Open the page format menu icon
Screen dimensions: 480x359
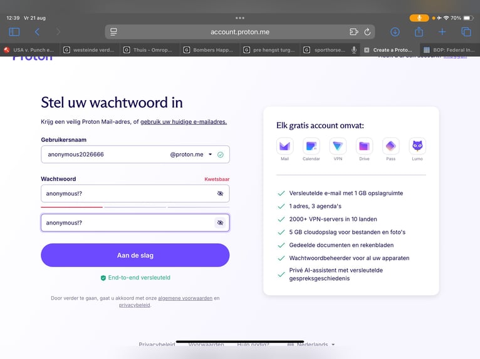click(x=113, y=32)
